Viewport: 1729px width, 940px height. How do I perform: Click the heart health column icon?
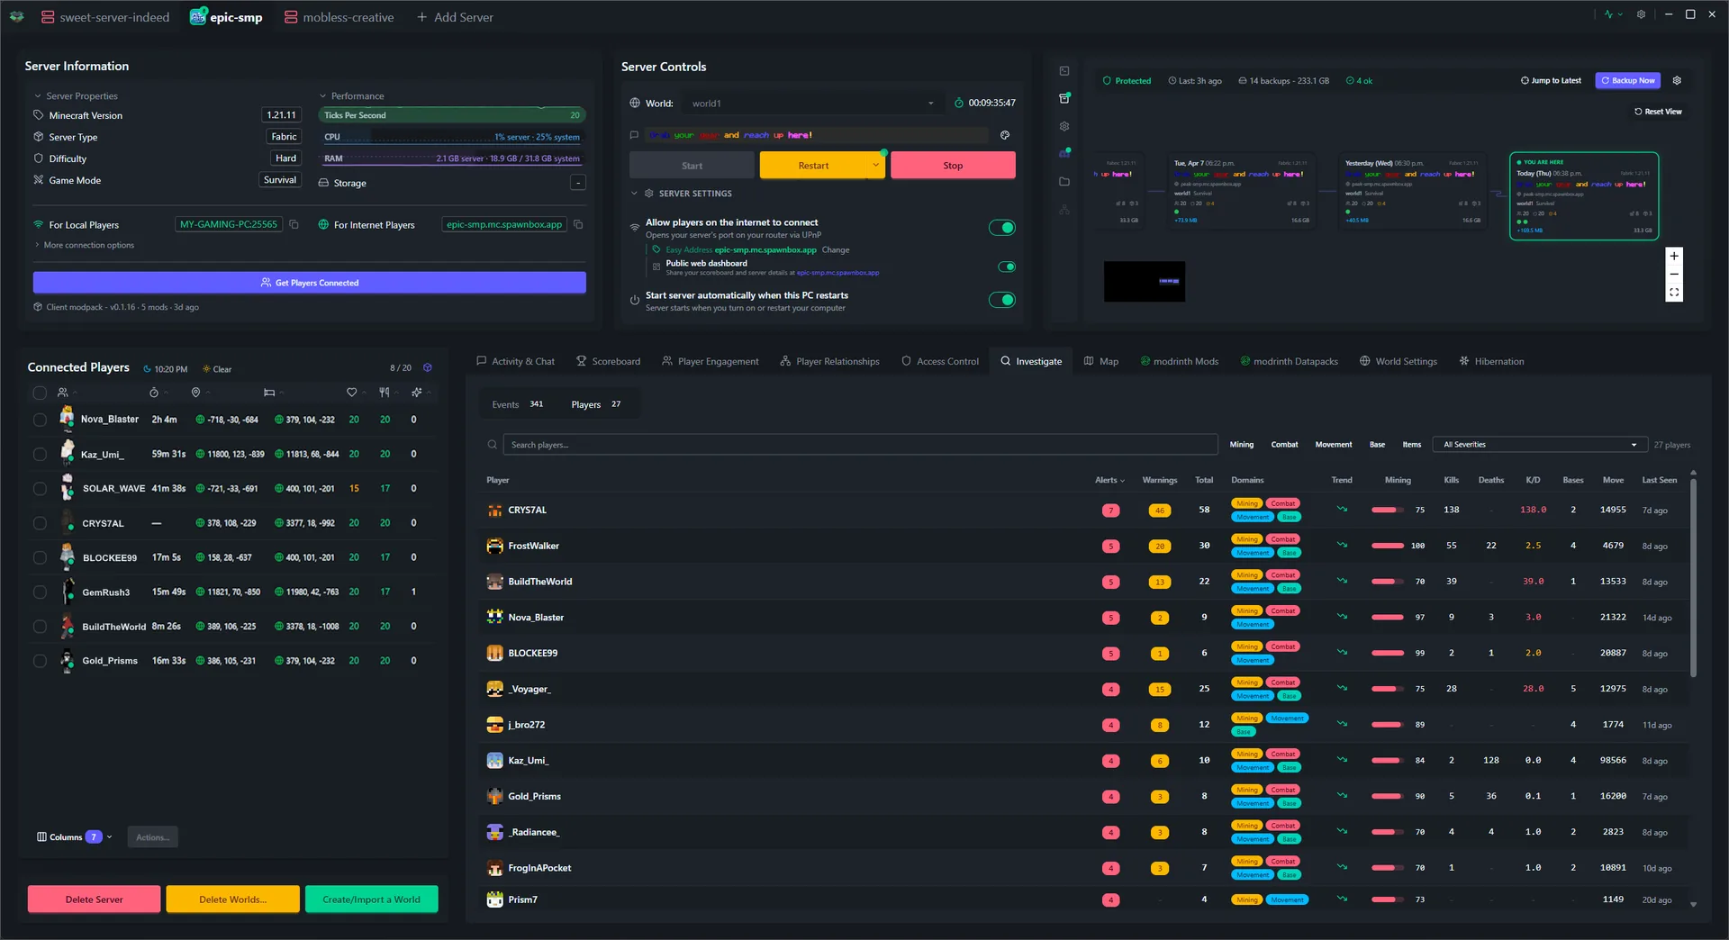[351, 393]
